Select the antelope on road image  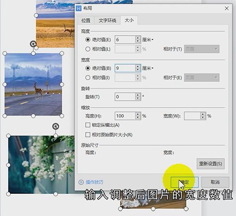[33, 84]
